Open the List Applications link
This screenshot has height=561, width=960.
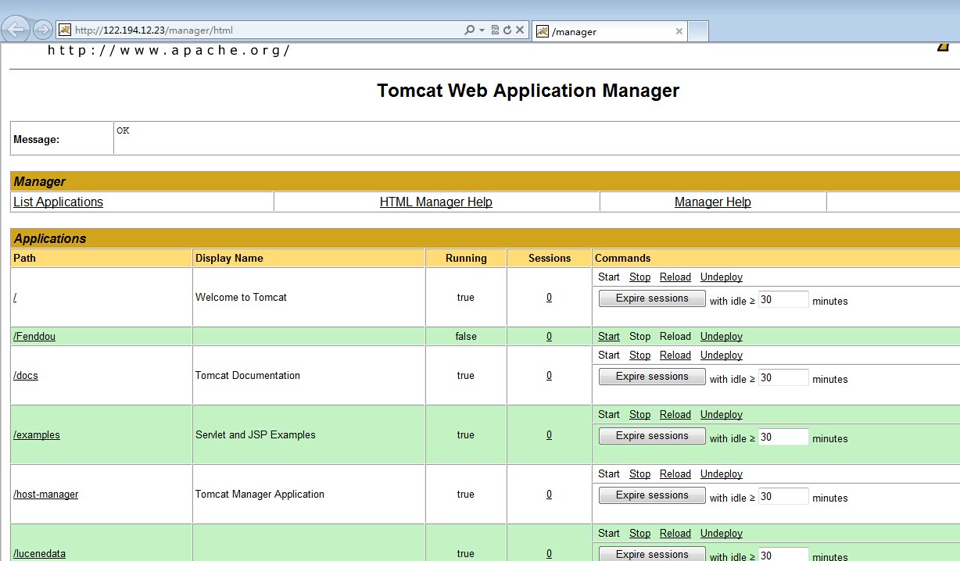click(x=58, y=202)
